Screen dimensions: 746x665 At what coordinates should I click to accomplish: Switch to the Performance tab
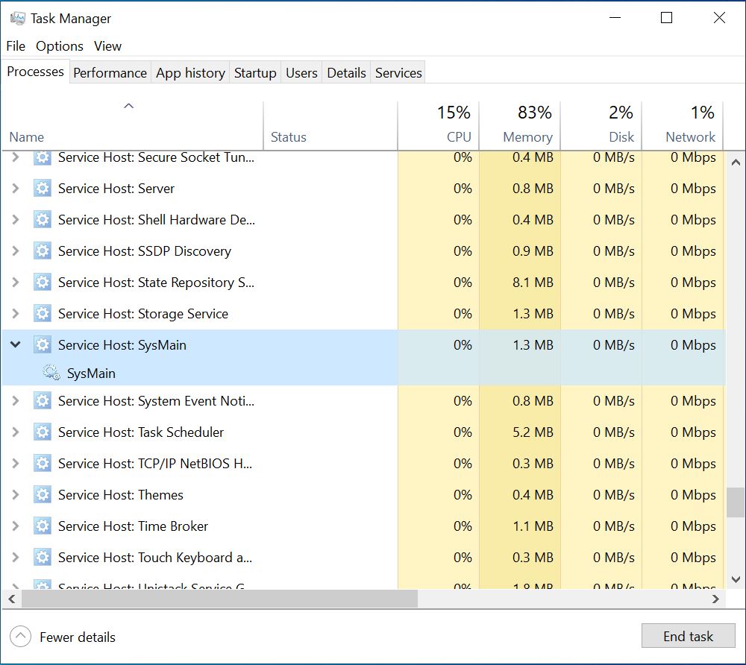point(110,73)
